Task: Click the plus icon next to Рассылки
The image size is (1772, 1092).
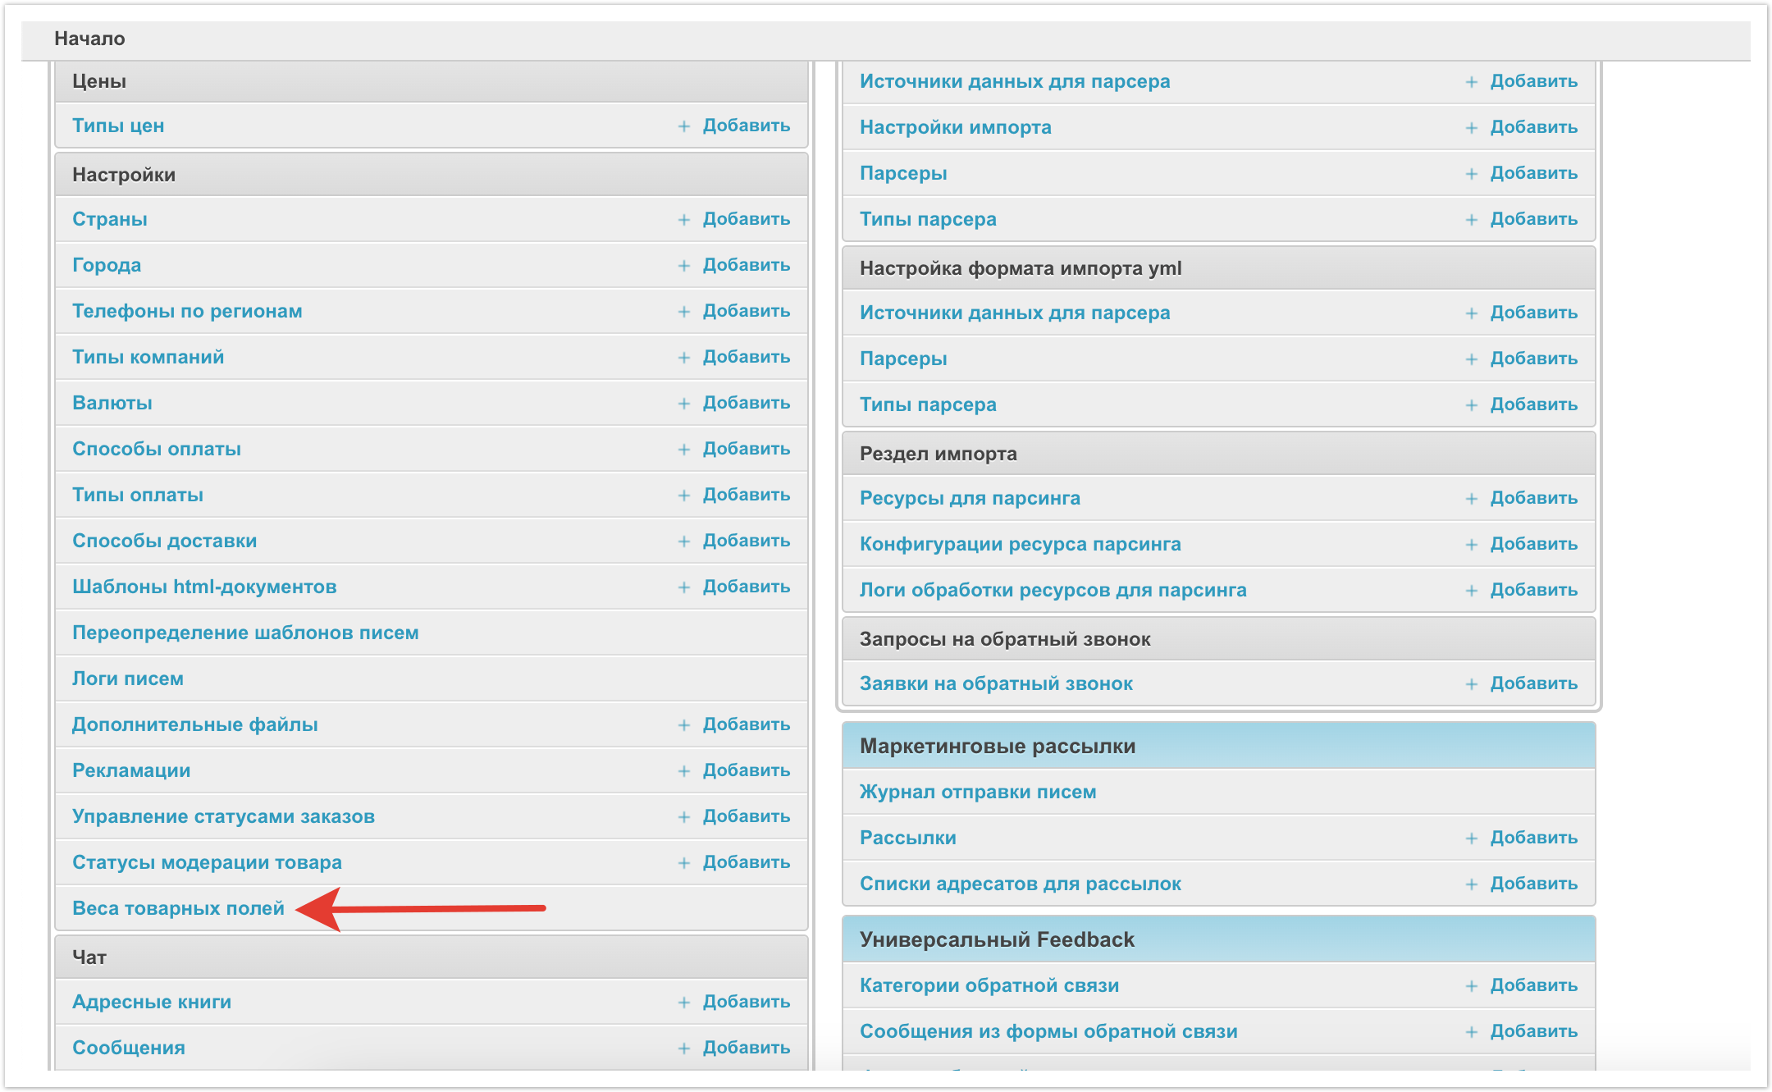Action: 1471,838
